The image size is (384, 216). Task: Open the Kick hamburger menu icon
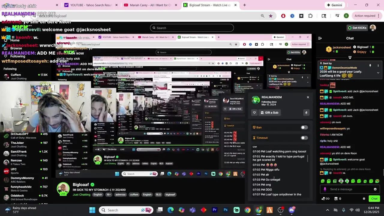tap(6, 28)
